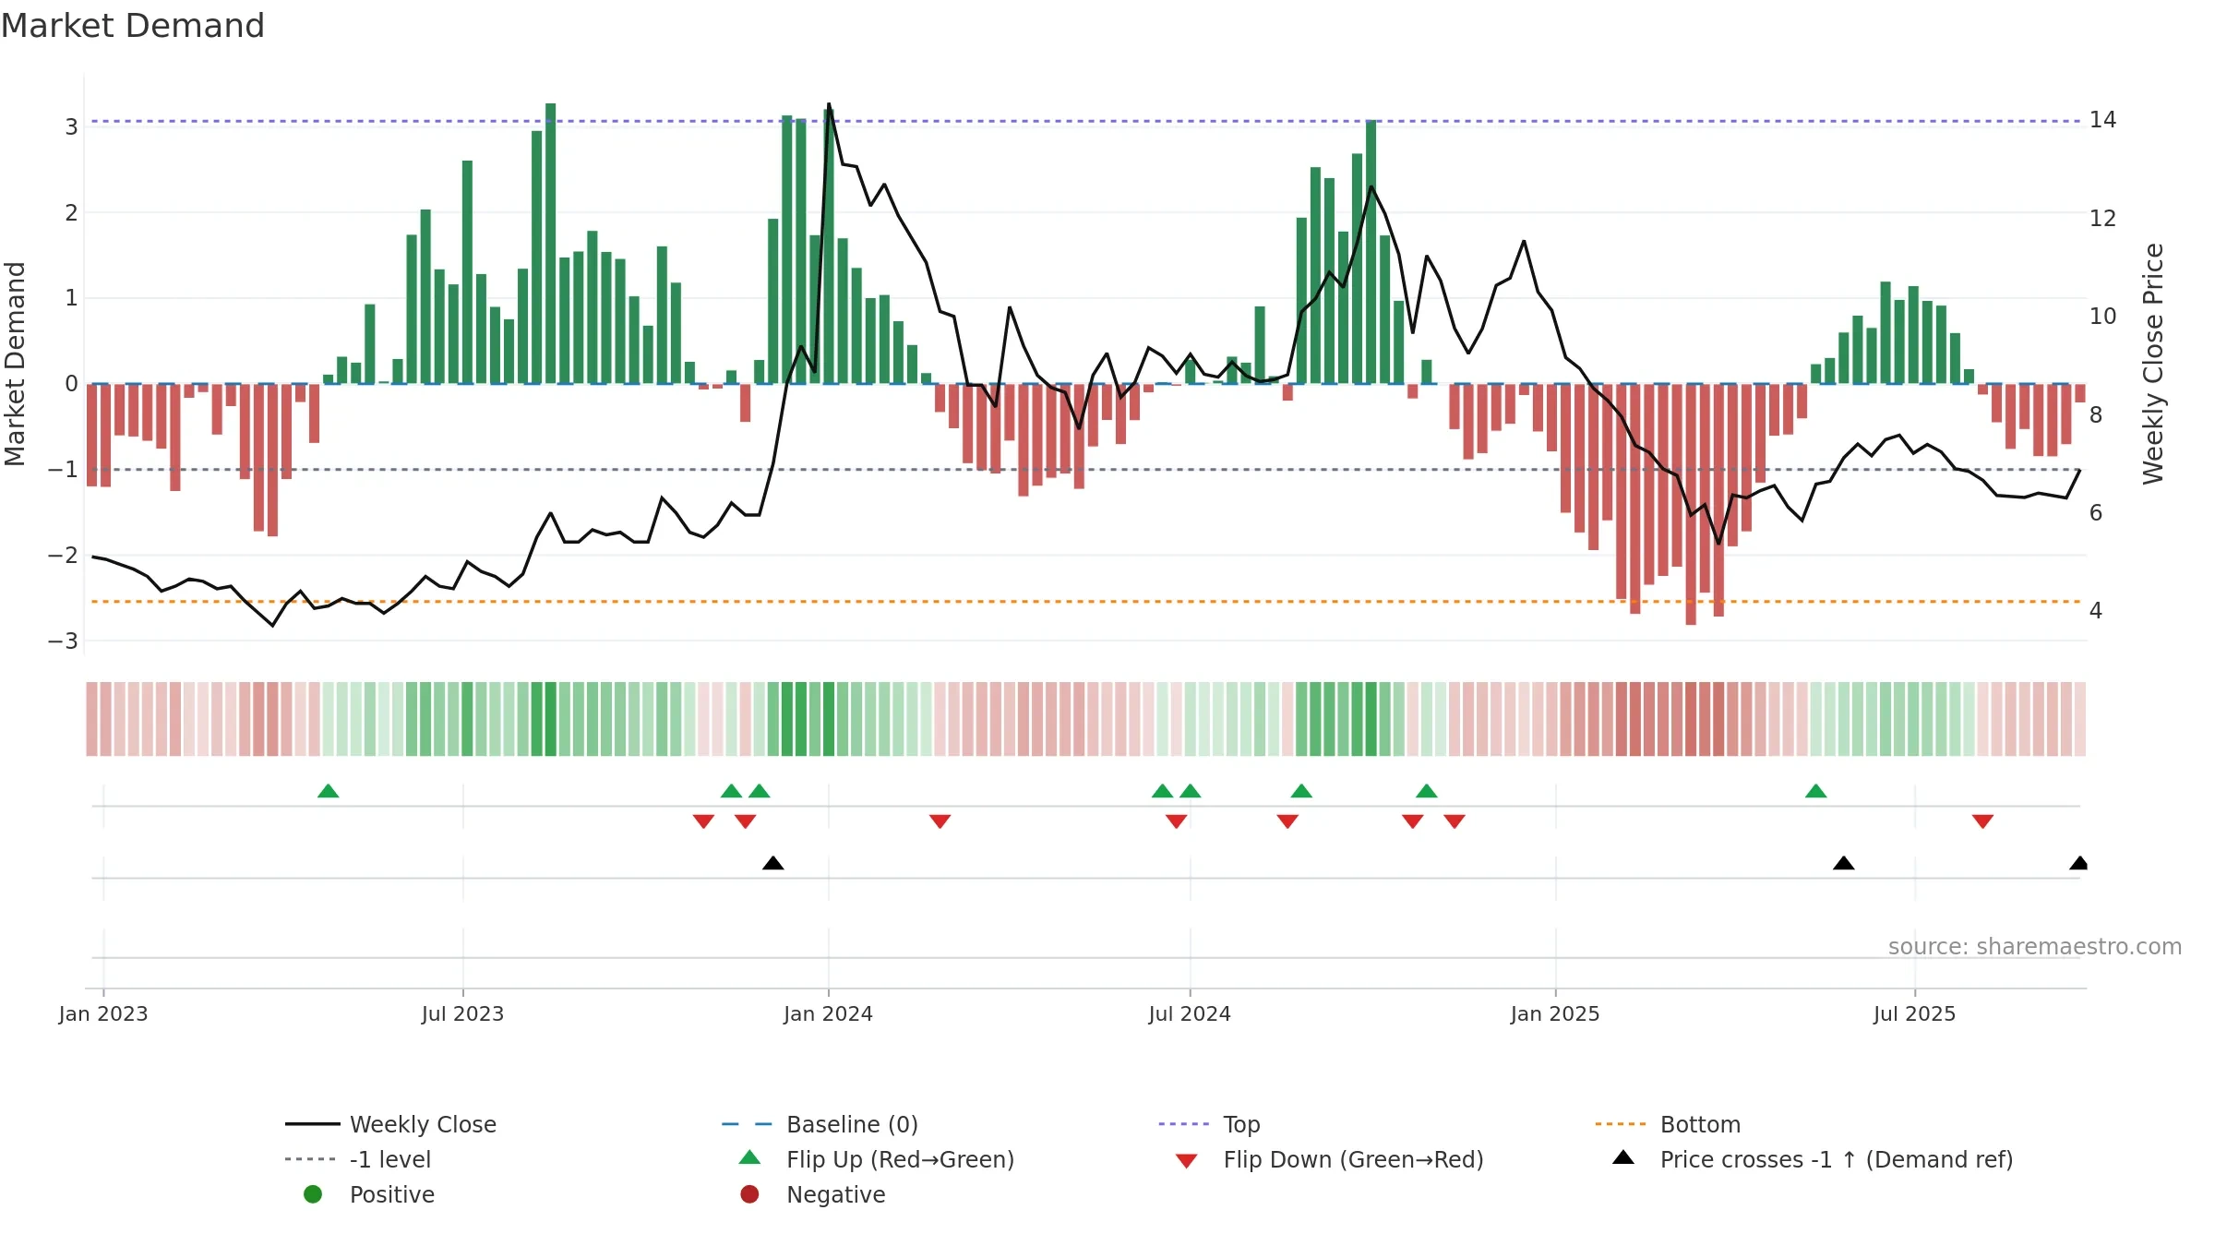Screen dimensions: 2215x1246
Task: Click the Top legend label
Action: tap(1241, 1124)
